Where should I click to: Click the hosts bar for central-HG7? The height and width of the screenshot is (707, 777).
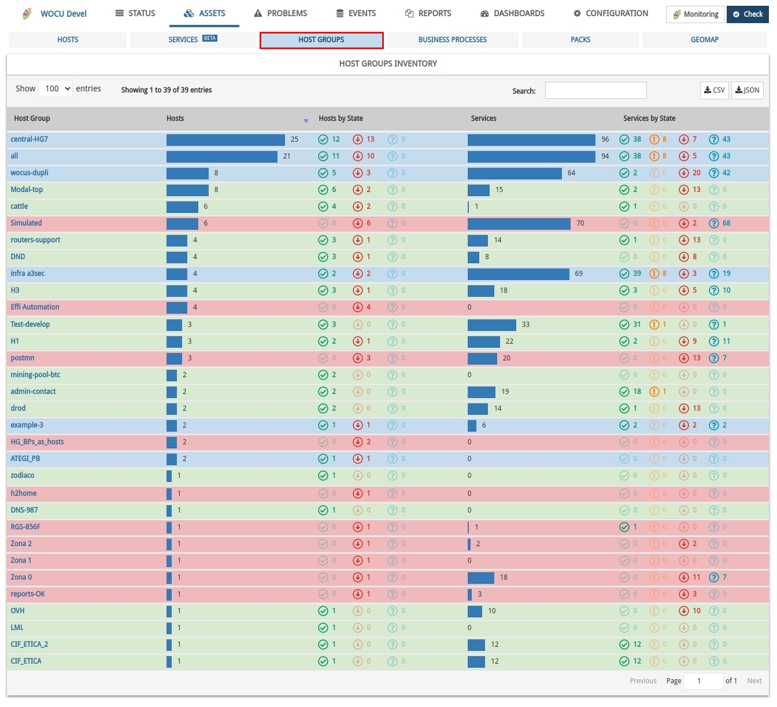tap(225, 139)
